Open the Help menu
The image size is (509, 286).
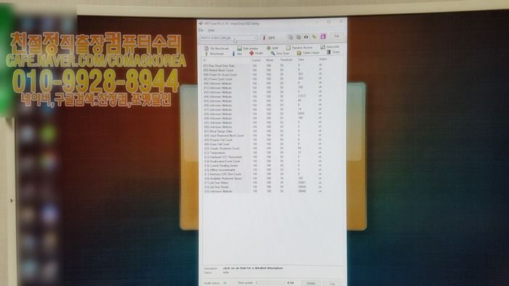pos(211,30)
